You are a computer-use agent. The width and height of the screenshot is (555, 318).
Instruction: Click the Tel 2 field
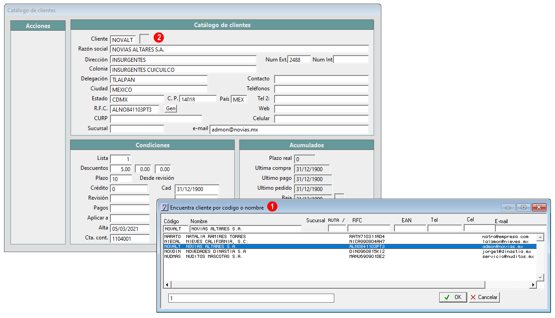[322, 99]
